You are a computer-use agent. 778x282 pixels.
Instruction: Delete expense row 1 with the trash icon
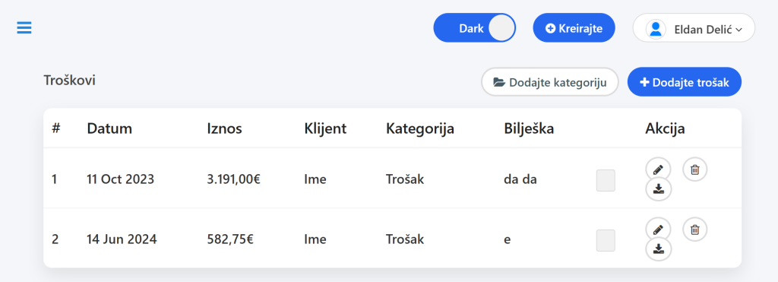pyautogui.click(x=695, y=170)
